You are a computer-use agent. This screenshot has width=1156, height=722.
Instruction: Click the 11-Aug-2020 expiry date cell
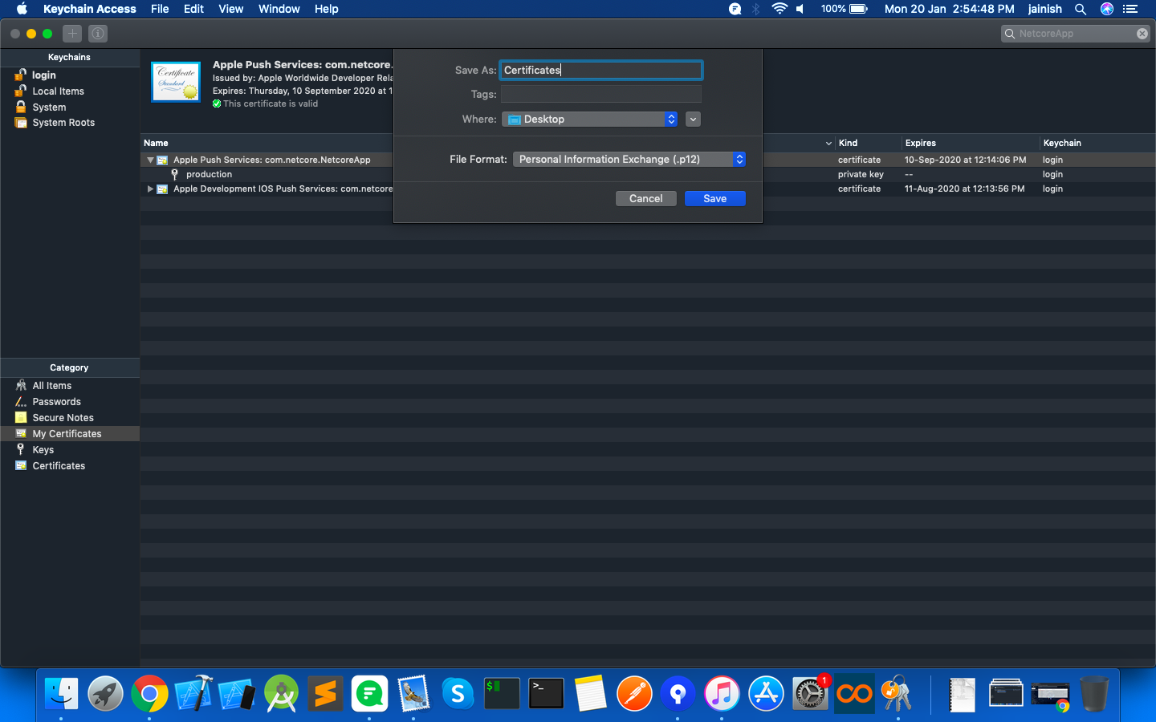pos(964,189)
